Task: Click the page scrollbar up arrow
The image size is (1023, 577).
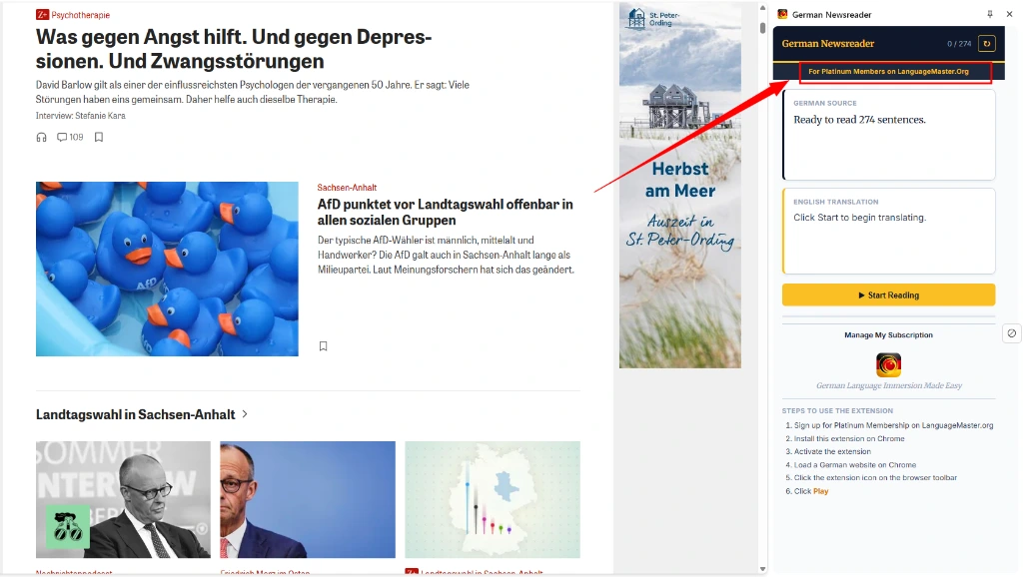Action: (x=762, y=8)
